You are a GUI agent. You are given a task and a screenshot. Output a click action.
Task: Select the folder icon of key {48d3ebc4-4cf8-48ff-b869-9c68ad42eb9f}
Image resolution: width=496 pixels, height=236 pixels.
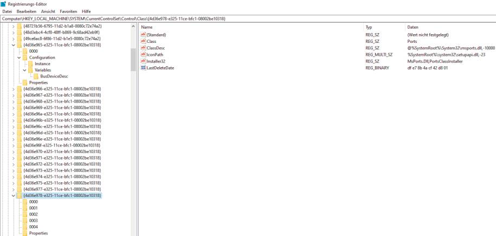20,33
